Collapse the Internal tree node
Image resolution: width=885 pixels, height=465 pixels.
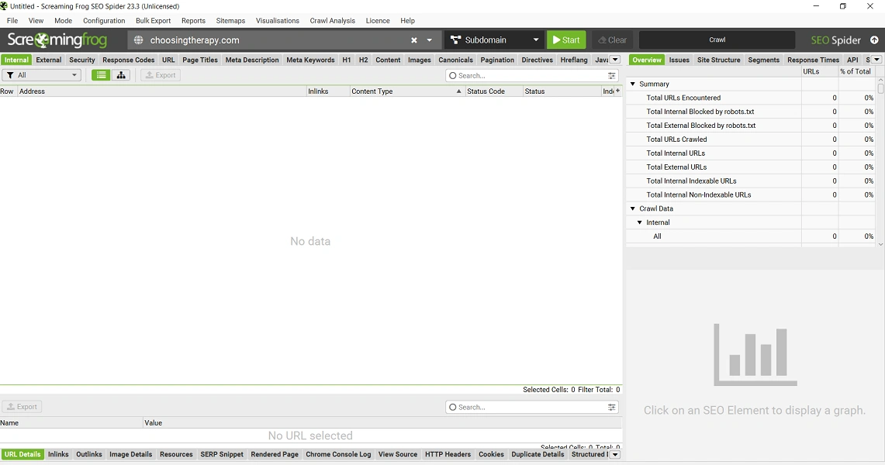point(639,222)
